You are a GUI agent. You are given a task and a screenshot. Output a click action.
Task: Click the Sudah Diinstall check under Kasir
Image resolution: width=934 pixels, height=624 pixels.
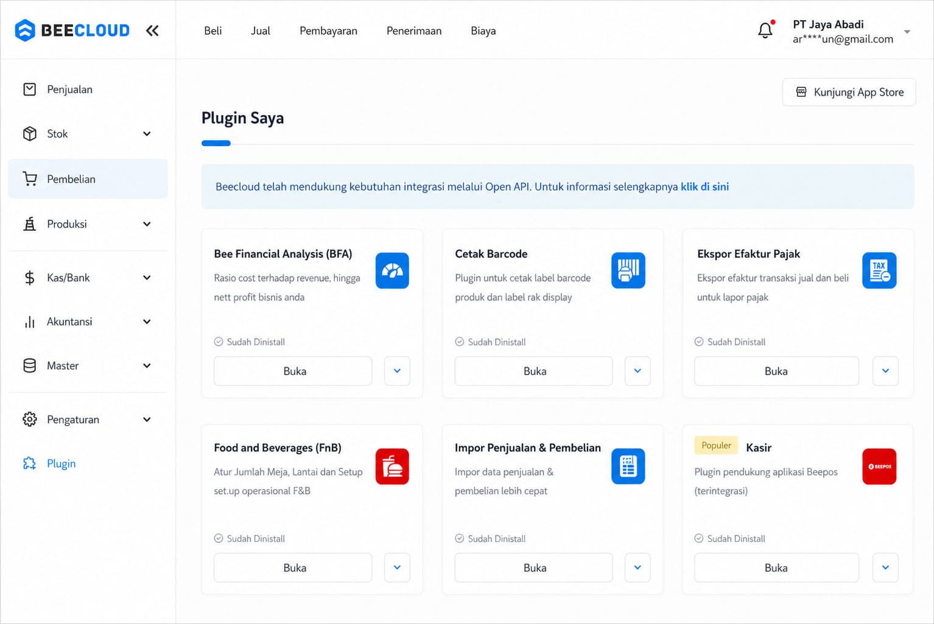[x=699, y=539]
